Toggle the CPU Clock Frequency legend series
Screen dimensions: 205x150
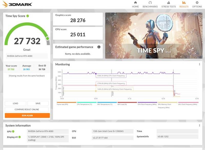147,103
